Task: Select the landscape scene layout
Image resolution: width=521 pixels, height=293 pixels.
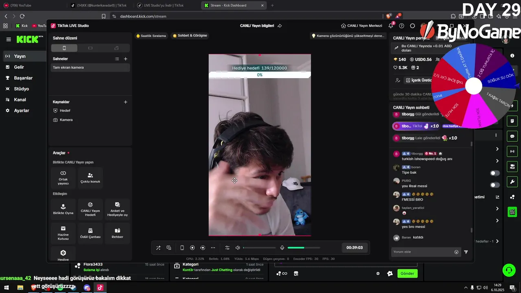Action: pyautogui.click(x=90, y=48)
